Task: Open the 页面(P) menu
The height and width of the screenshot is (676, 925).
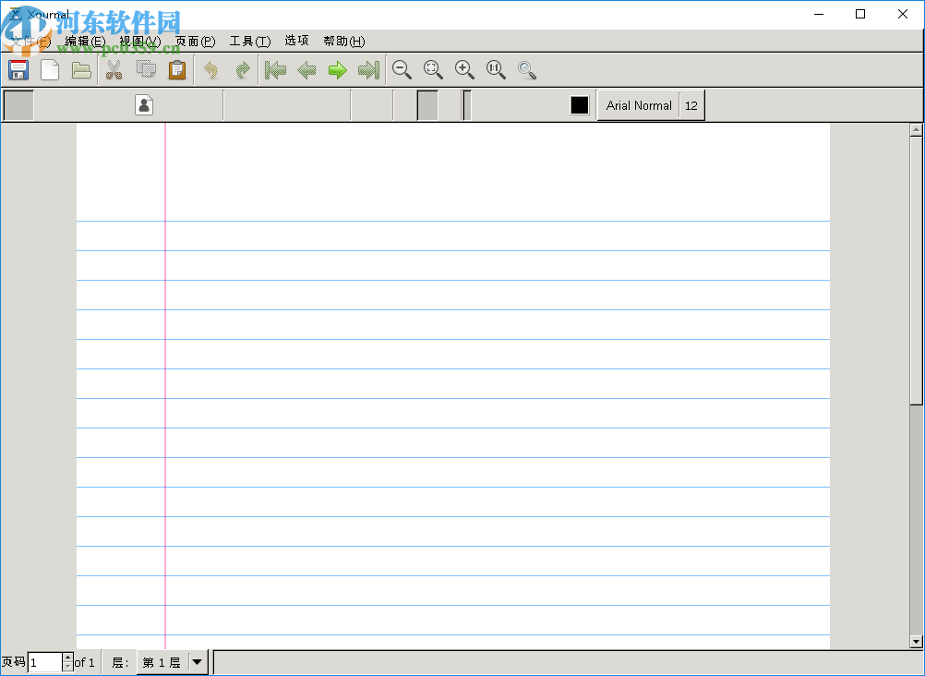Action: [x=196, y=41]
